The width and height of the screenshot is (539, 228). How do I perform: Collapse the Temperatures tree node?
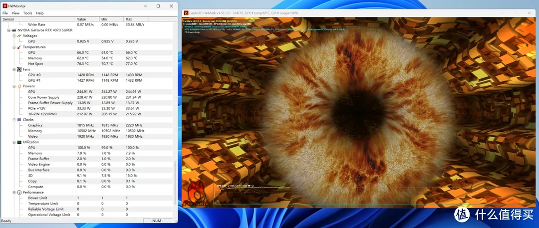coord(14,47)
